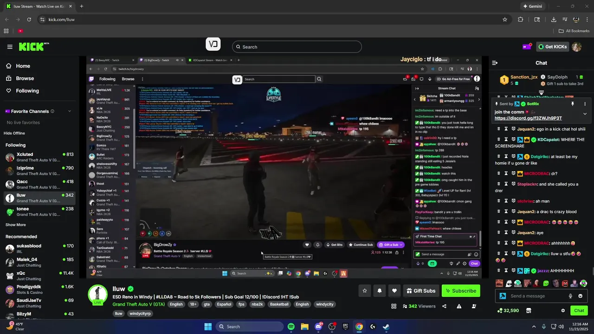Delete olchriss's 'ah man' message

498,201
